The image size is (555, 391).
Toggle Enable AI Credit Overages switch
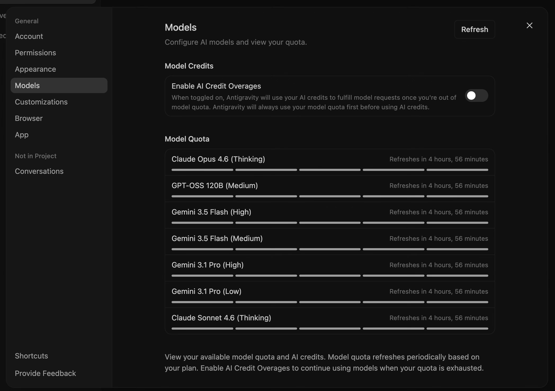[476, 96]
